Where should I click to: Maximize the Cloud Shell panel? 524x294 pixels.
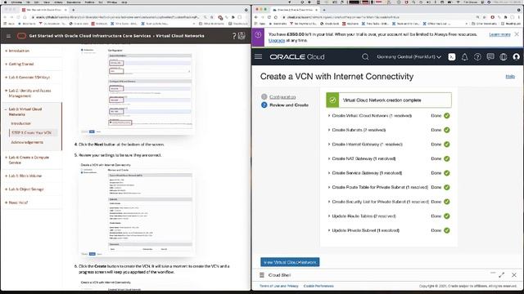[501, 275]
